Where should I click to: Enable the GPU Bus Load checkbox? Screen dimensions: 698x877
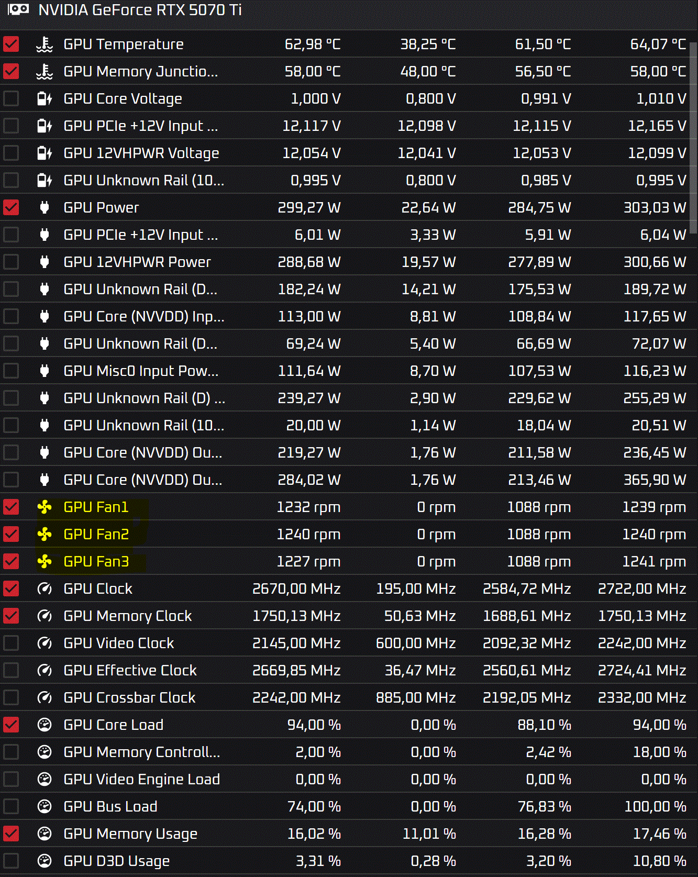click(11, 806)
